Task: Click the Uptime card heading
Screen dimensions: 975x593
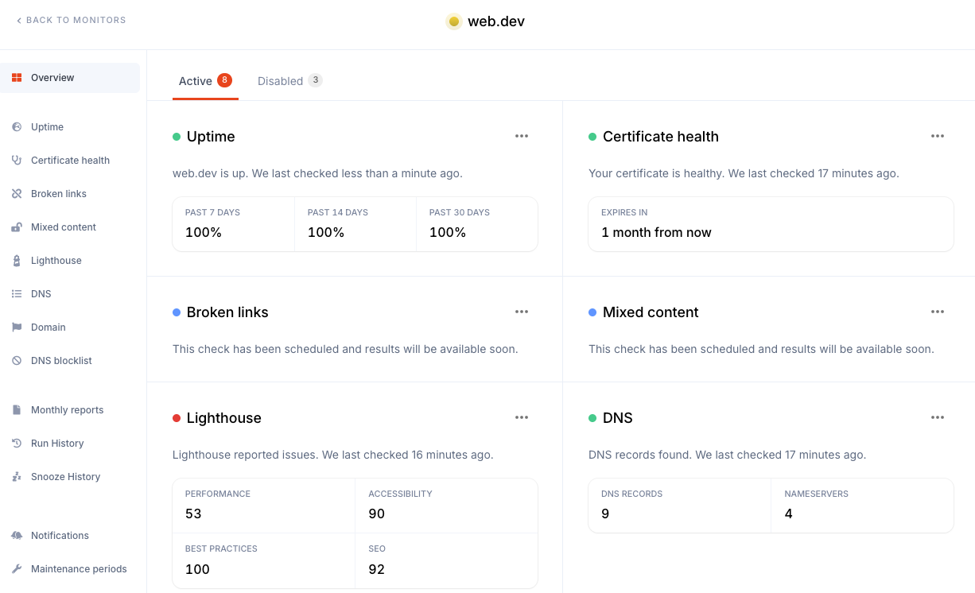Action: 211,137
